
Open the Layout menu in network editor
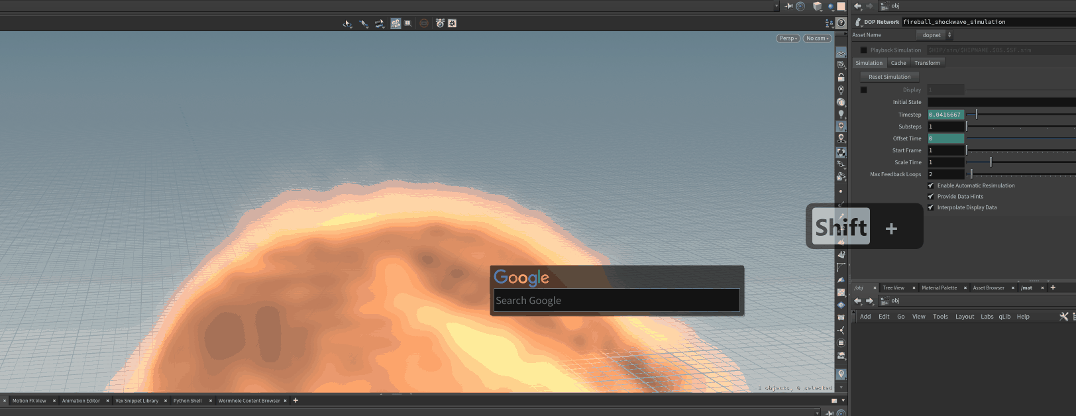[965, 317]
